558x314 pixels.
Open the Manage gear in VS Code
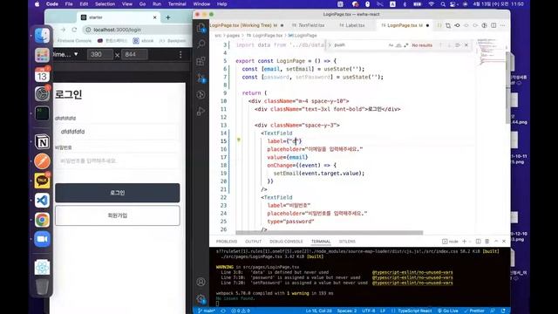[201, 298]
